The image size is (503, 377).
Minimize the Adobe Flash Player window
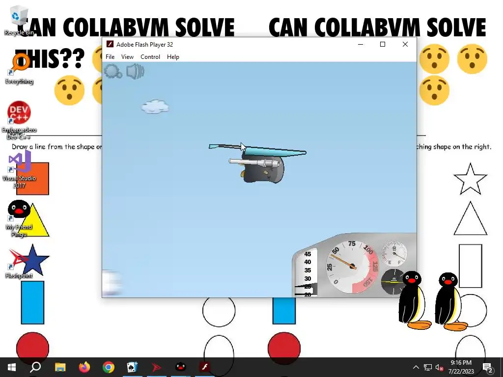coord(361,44)
